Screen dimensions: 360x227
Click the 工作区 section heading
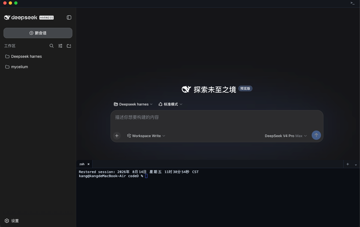click(10, 46)
